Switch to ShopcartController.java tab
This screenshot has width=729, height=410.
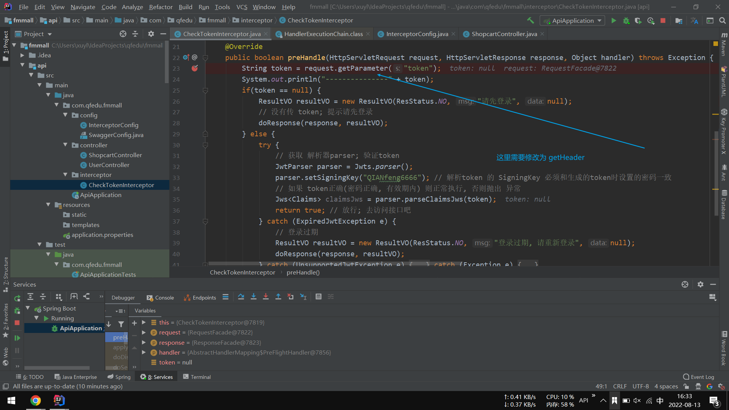504,34
